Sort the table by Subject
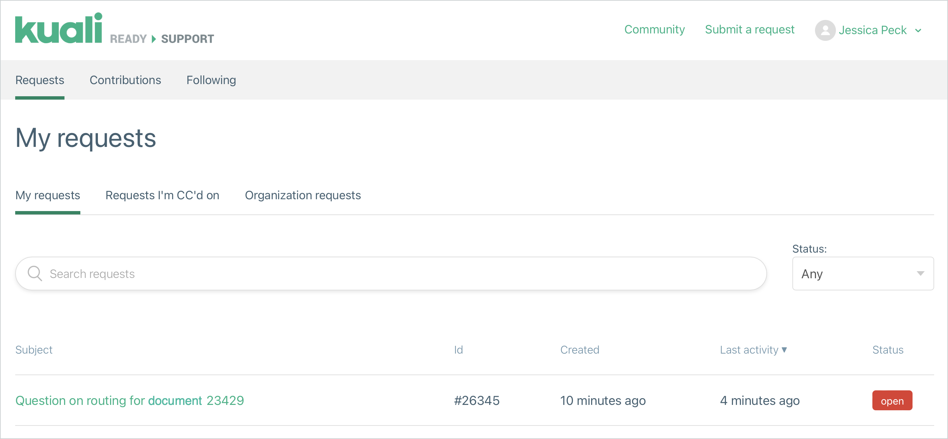This screenshot has height=439, width=948. 34,350
